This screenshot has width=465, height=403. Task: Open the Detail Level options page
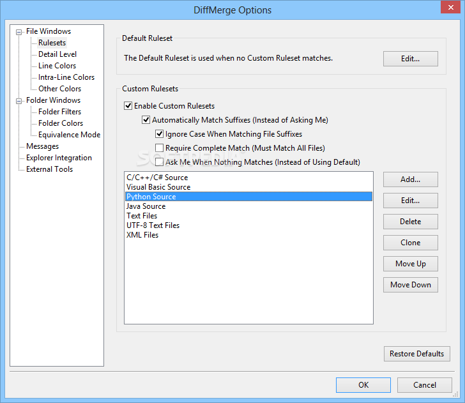[x=57, y=54]
